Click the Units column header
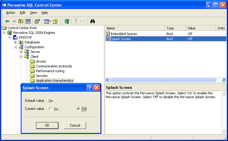Viewport: 228px width, 141px height. coord(221,28)
